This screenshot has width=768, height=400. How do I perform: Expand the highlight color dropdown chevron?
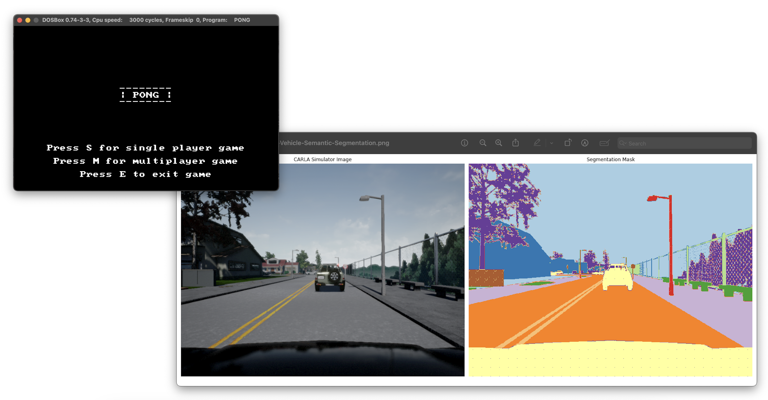(x=551, y=143)
